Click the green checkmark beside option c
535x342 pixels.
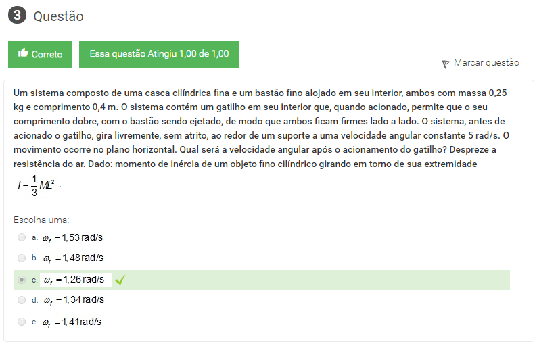pyautogui.click(x=120, y=279)
